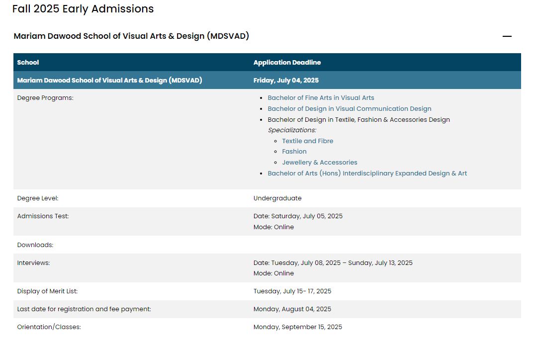
Task: Click the 'Orientation/Classes:' label
Action: [x=49, y=327]
